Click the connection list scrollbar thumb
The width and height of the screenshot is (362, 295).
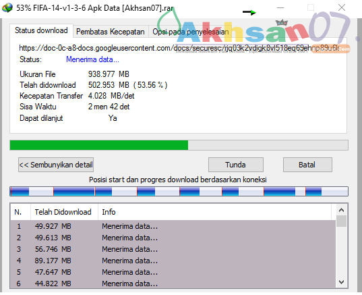coord(342,221)
